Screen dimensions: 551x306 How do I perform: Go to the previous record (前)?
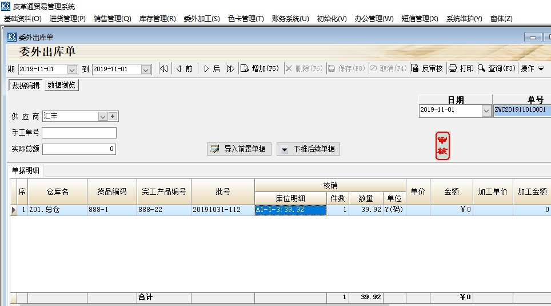tap(185, 68)
